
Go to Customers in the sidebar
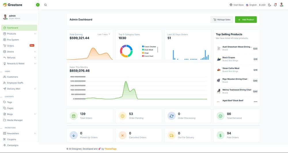point(12,77)
